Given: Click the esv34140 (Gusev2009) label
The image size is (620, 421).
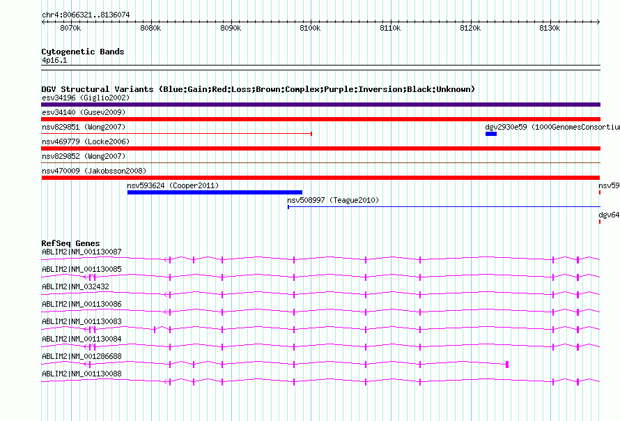Looking at the screenshot, I should click(84, 112).
